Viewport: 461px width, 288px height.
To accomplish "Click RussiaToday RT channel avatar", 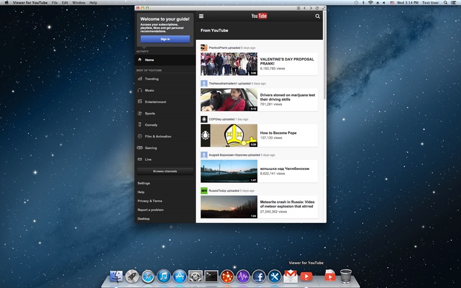I will (204, 191).
